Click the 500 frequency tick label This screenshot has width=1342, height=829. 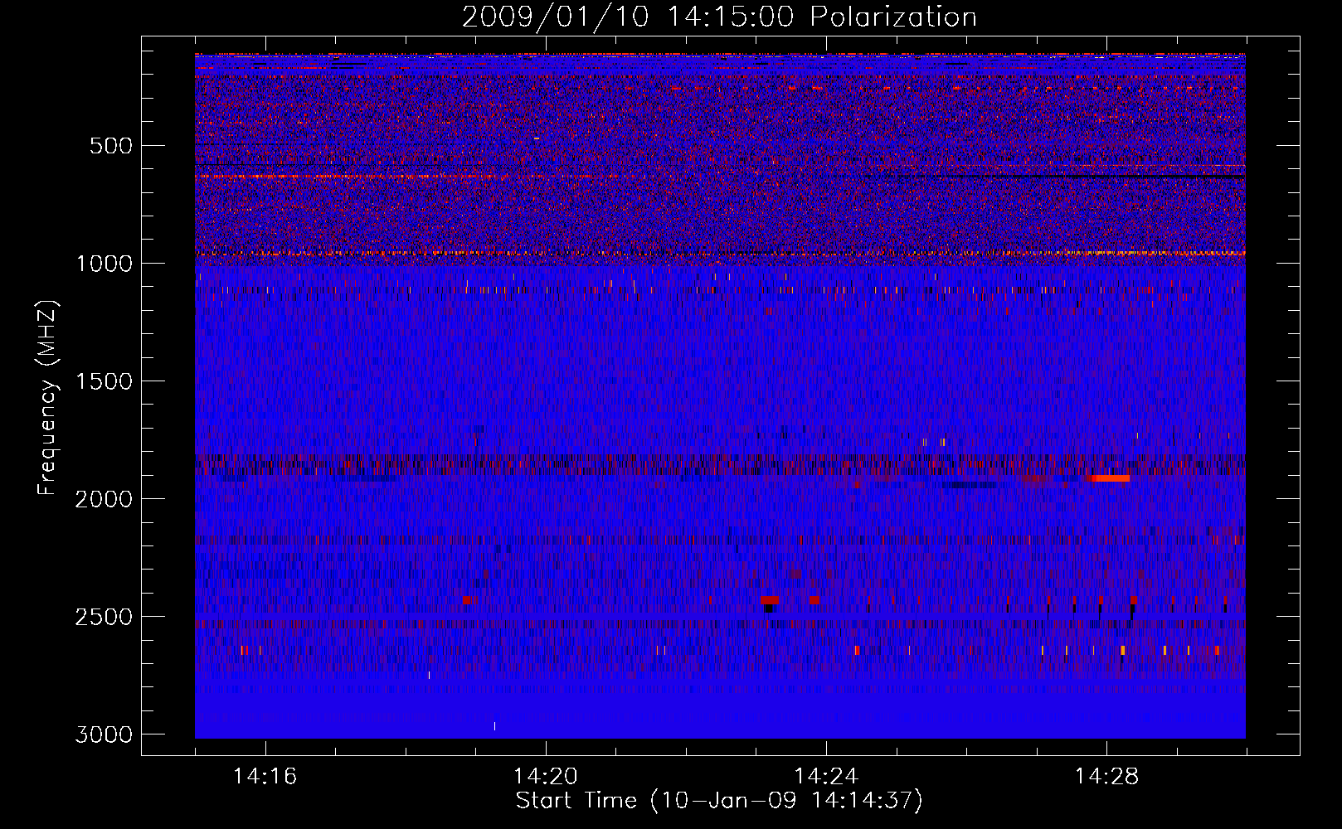tap(110, 146)
